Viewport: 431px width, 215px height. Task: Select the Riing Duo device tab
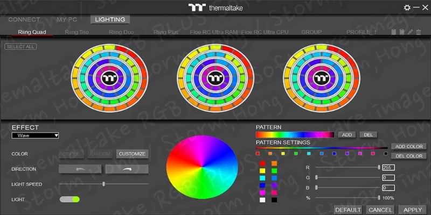tap(121, 32)
